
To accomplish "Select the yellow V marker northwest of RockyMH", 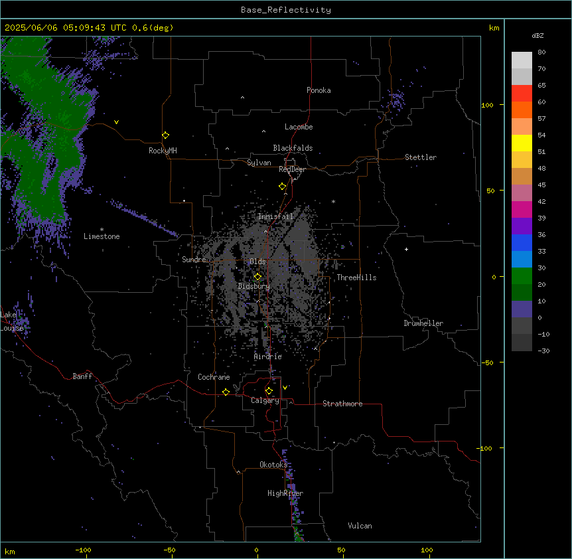I will (116, 122).
